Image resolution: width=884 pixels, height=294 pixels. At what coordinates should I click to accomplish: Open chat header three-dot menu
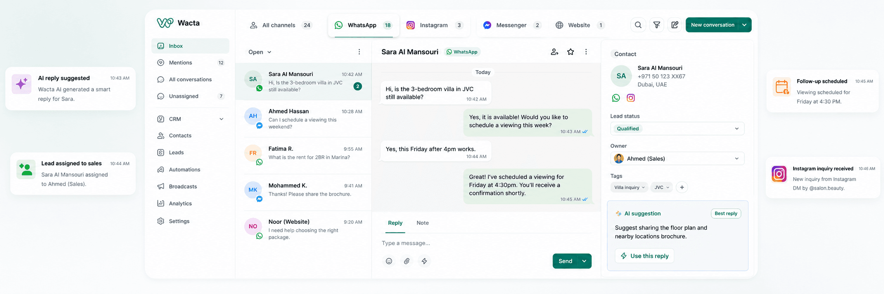586,52
